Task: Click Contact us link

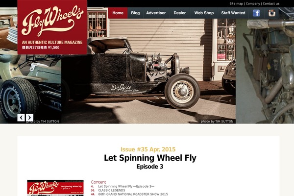Action: point(271,3)
